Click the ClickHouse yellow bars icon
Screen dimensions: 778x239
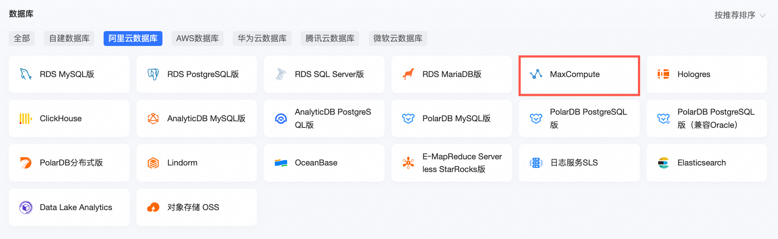click(26, 119)
